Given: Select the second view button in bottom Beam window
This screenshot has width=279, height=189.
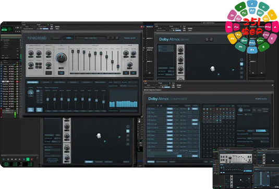Looking at the screenshot, I should click(99, 161).
